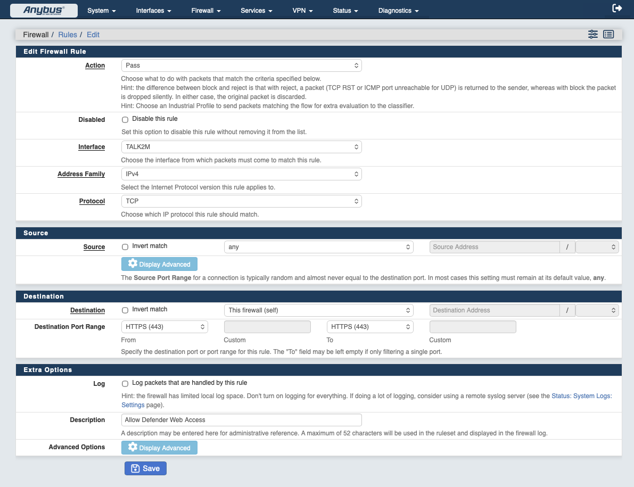Screen dimensions: 634x487
Task: Open Destination dropdown showing This firewall (self)
Action: (319, 310)
